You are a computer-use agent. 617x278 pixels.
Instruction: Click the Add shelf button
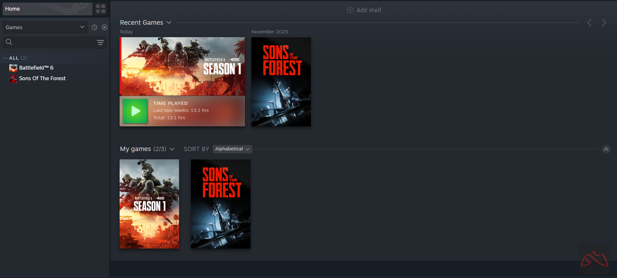pos(368,10)
